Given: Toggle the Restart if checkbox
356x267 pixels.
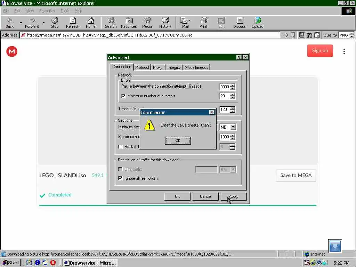Looking at the screenshot, I should point(121,147).
